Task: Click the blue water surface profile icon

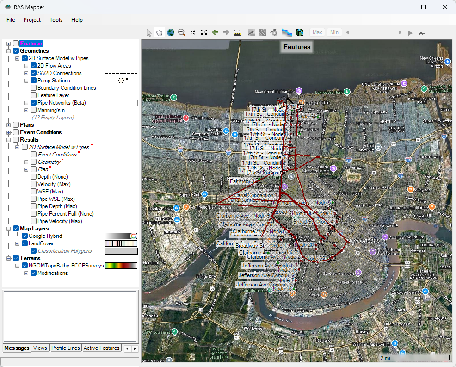Action: [287, 32]
